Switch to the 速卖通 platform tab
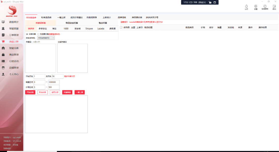Viewport: 279px width, 152px height. [112, 29]
